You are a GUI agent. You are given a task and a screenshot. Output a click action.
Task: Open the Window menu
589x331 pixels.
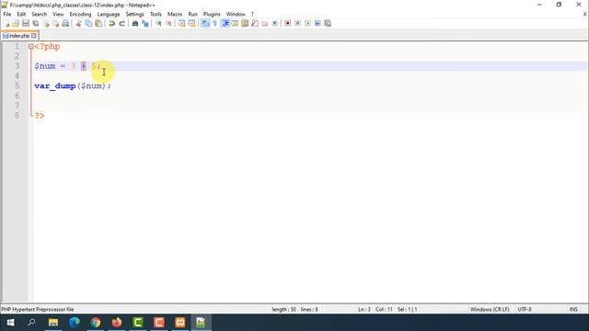236,15
